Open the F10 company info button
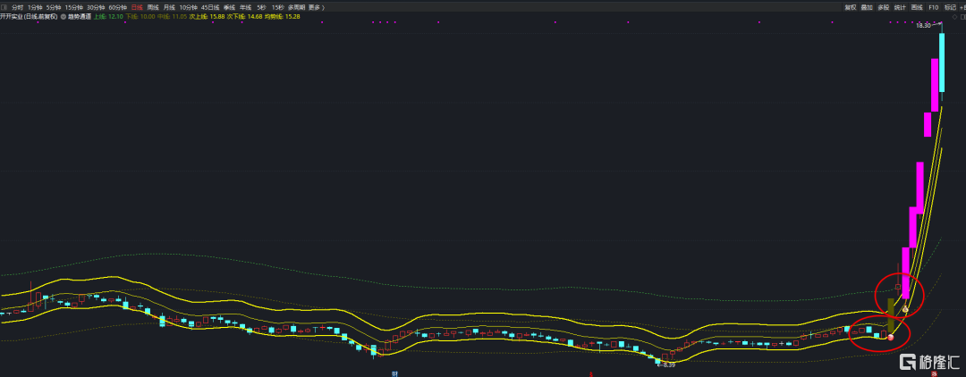966x377 pixels. [933, 7]
